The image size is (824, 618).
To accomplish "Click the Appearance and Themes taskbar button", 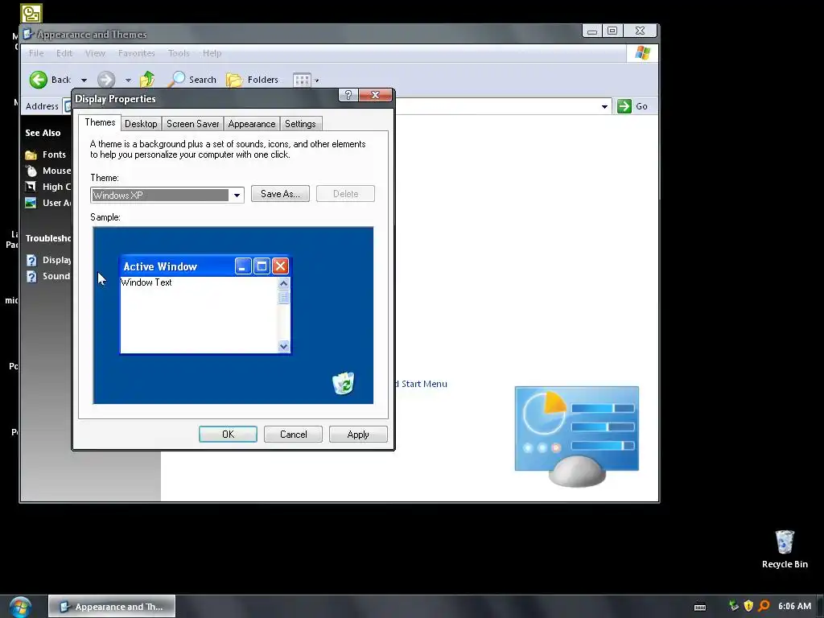I will coord(112,607).
